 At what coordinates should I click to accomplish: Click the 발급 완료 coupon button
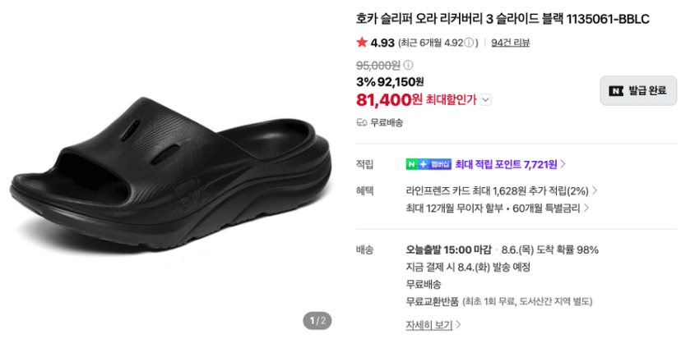(x=638, y=90)
